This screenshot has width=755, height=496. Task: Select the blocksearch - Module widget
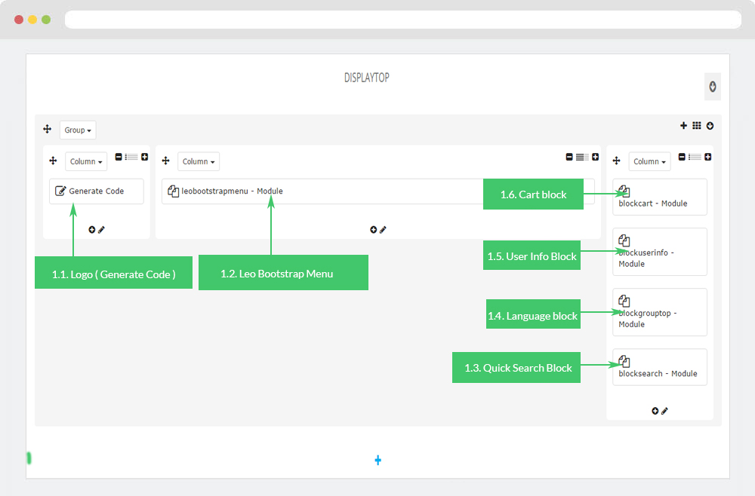coord(660,367)
